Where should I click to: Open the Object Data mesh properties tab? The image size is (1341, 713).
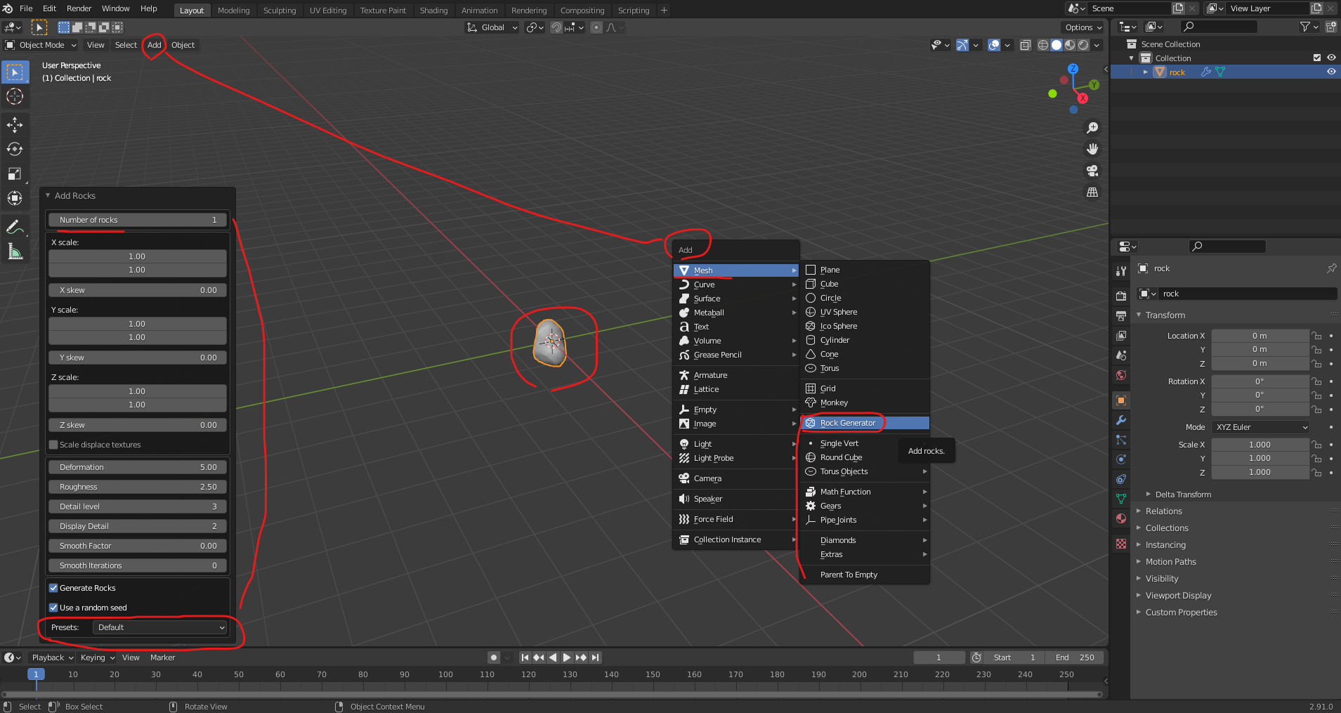(x=1121, y=499)
